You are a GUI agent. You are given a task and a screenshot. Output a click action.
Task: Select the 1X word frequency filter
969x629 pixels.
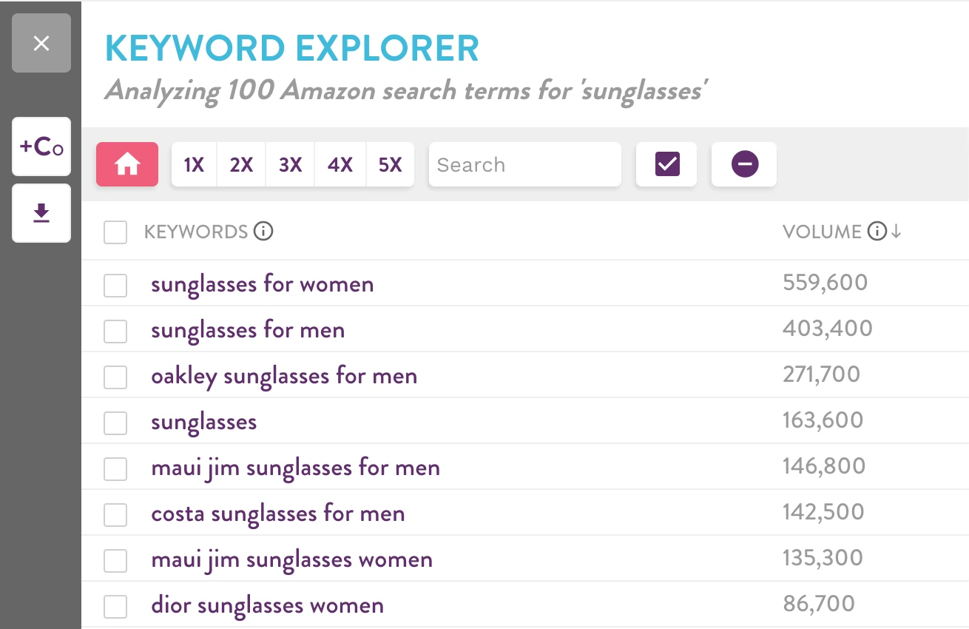pos(193,164)
